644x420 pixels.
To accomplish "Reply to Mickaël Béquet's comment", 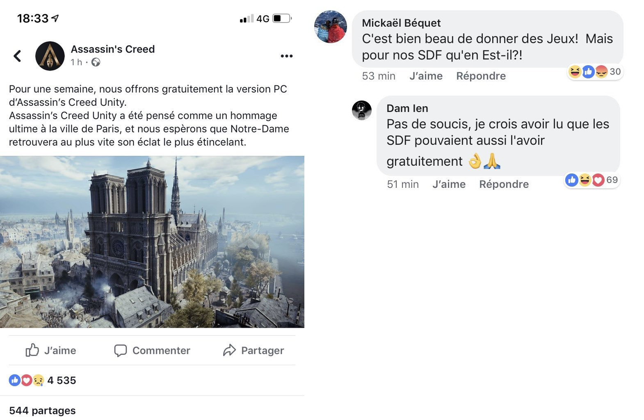I will [x=481, y=76].
